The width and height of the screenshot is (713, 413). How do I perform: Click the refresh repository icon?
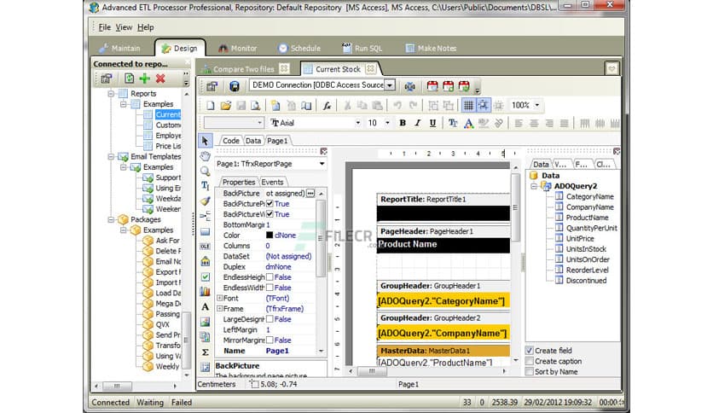tap(129, 79)
